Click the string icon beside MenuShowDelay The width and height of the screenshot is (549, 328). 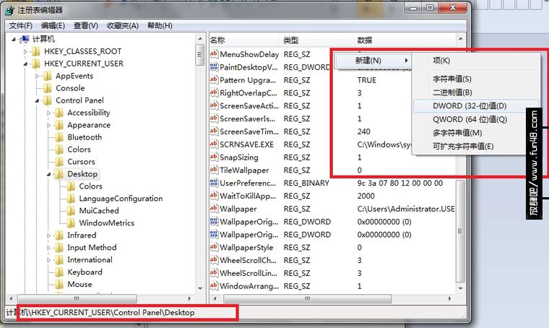point(214,54)
